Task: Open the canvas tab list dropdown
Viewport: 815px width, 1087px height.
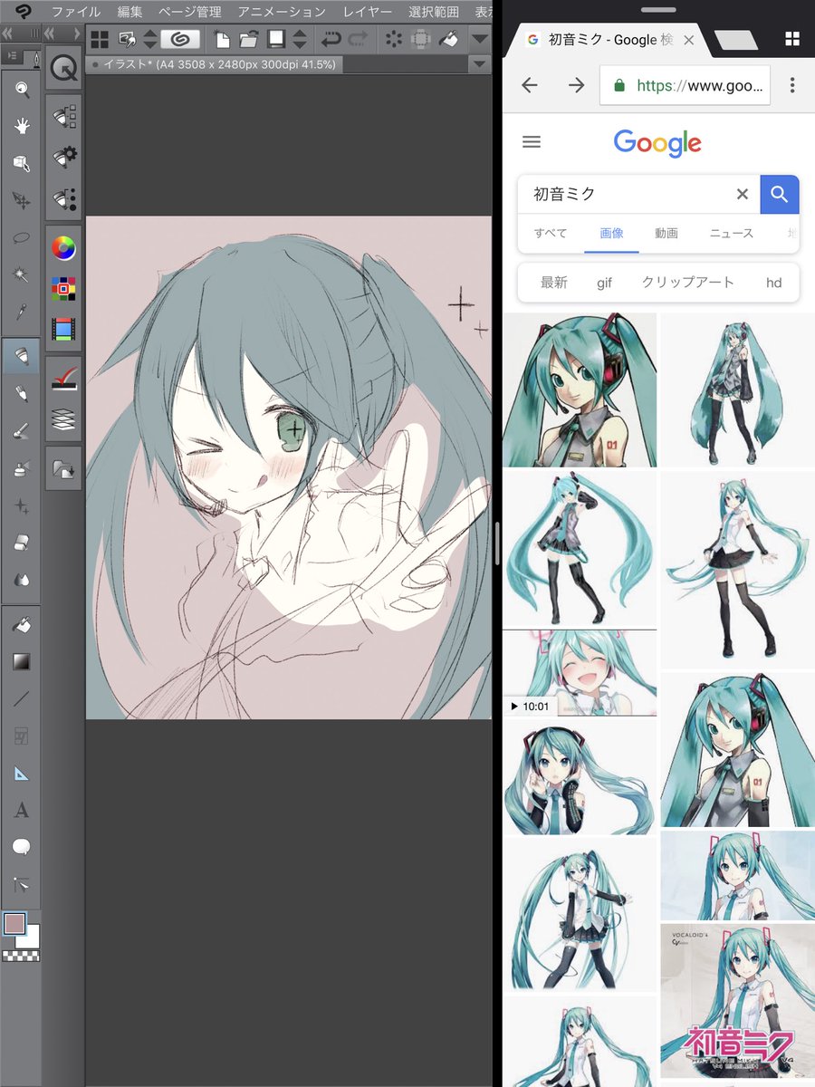Action: pos(480,65)
